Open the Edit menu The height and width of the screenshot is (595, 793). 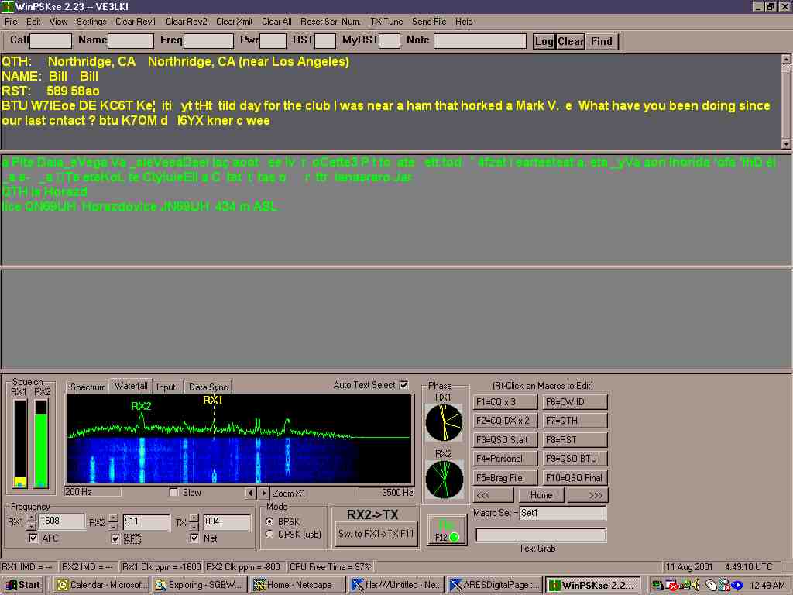tap(33, 22)
